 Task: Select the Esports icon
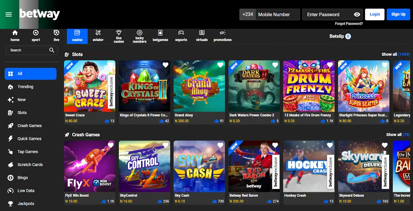coord(181,36)
